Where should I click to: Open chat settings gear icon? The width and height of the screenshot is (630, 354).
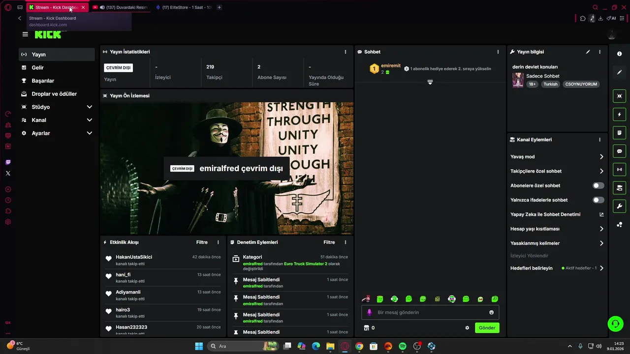point(467,328)
